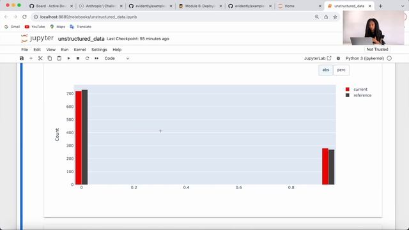Open the Gmail bookmark
The width and height of the screenshot is (409, 230).
click(12, 27)
